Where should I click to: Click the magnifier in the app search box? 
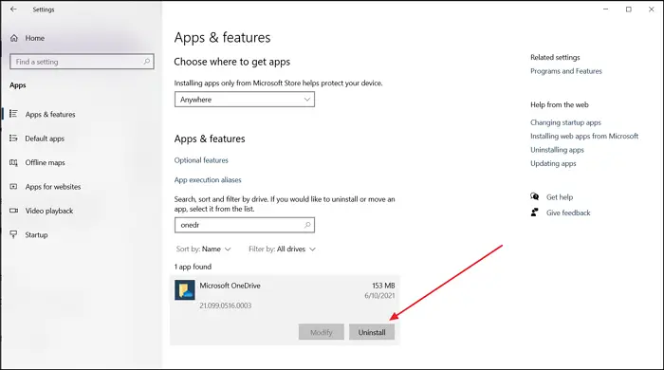307,225
